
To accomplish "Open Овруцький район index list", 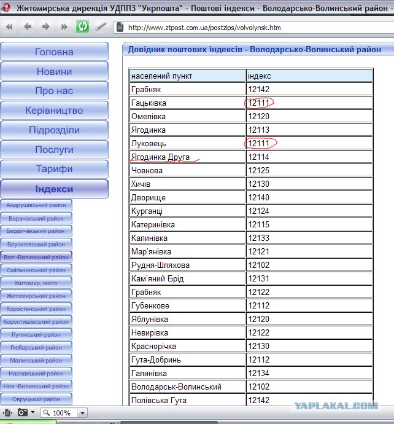I will [x=36, y=399].
